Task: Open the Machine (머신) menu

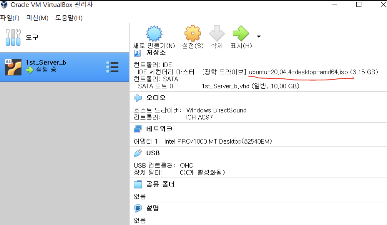Action: click(x=37, y=18)
